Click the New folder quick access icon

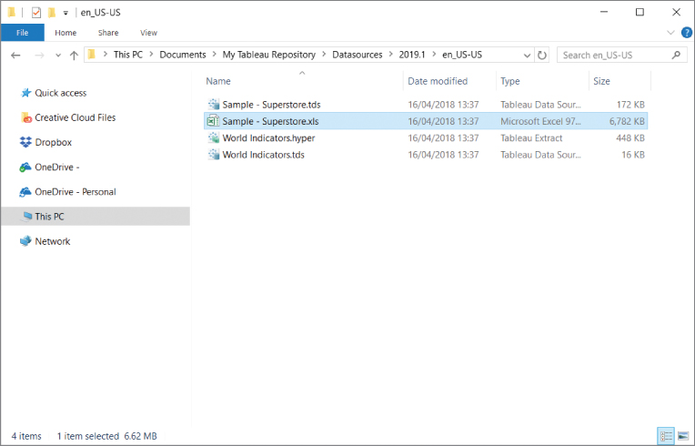(x=52, y=13)
